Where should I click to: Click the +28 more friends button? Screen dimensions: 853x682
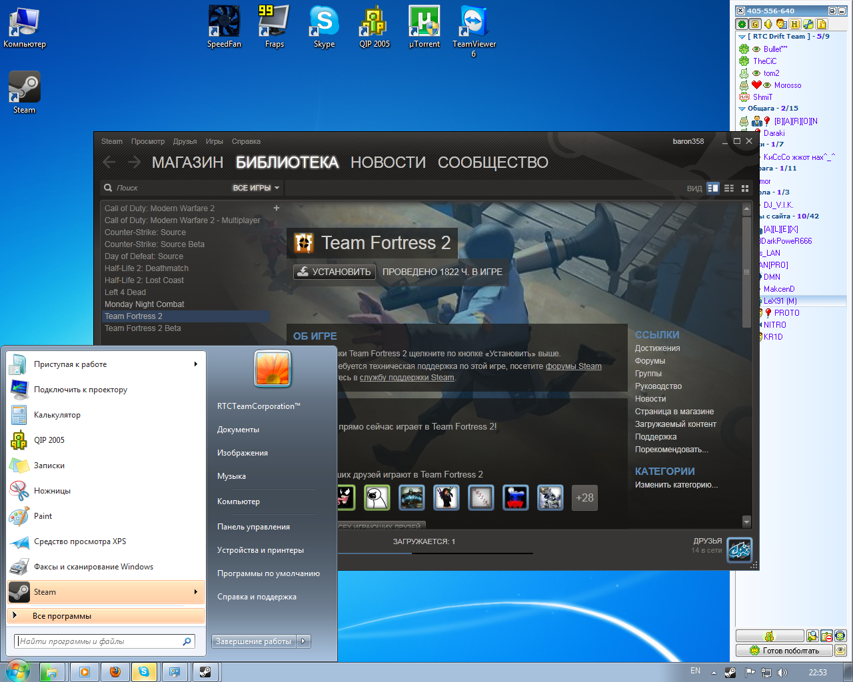tap(585, 498)
